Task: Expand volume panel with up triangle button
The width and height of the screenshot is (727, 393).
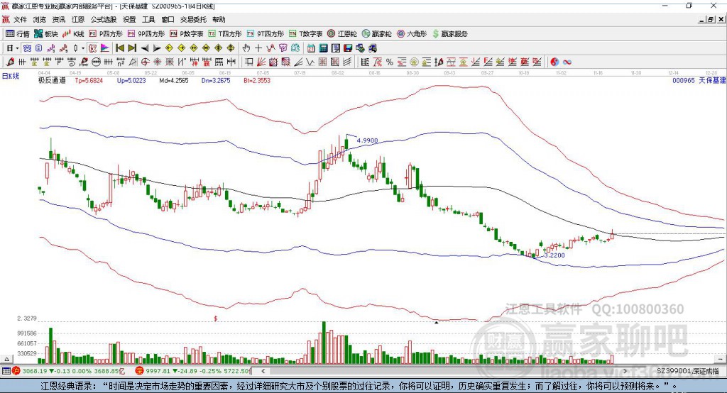Action: click(6, 359)
